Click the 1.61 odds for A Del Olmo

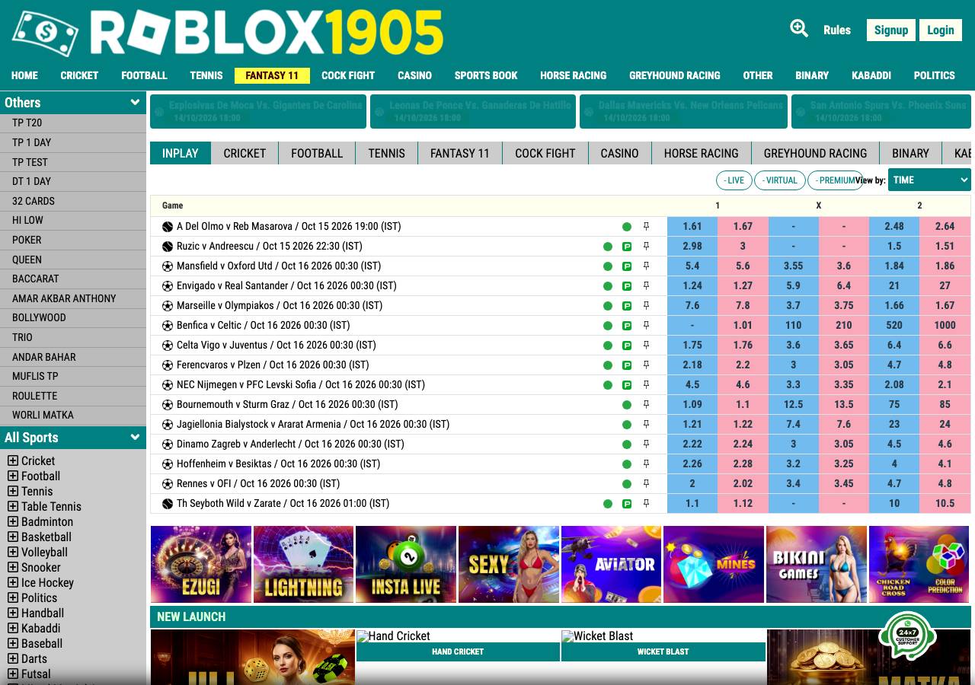tap(692, 226)
